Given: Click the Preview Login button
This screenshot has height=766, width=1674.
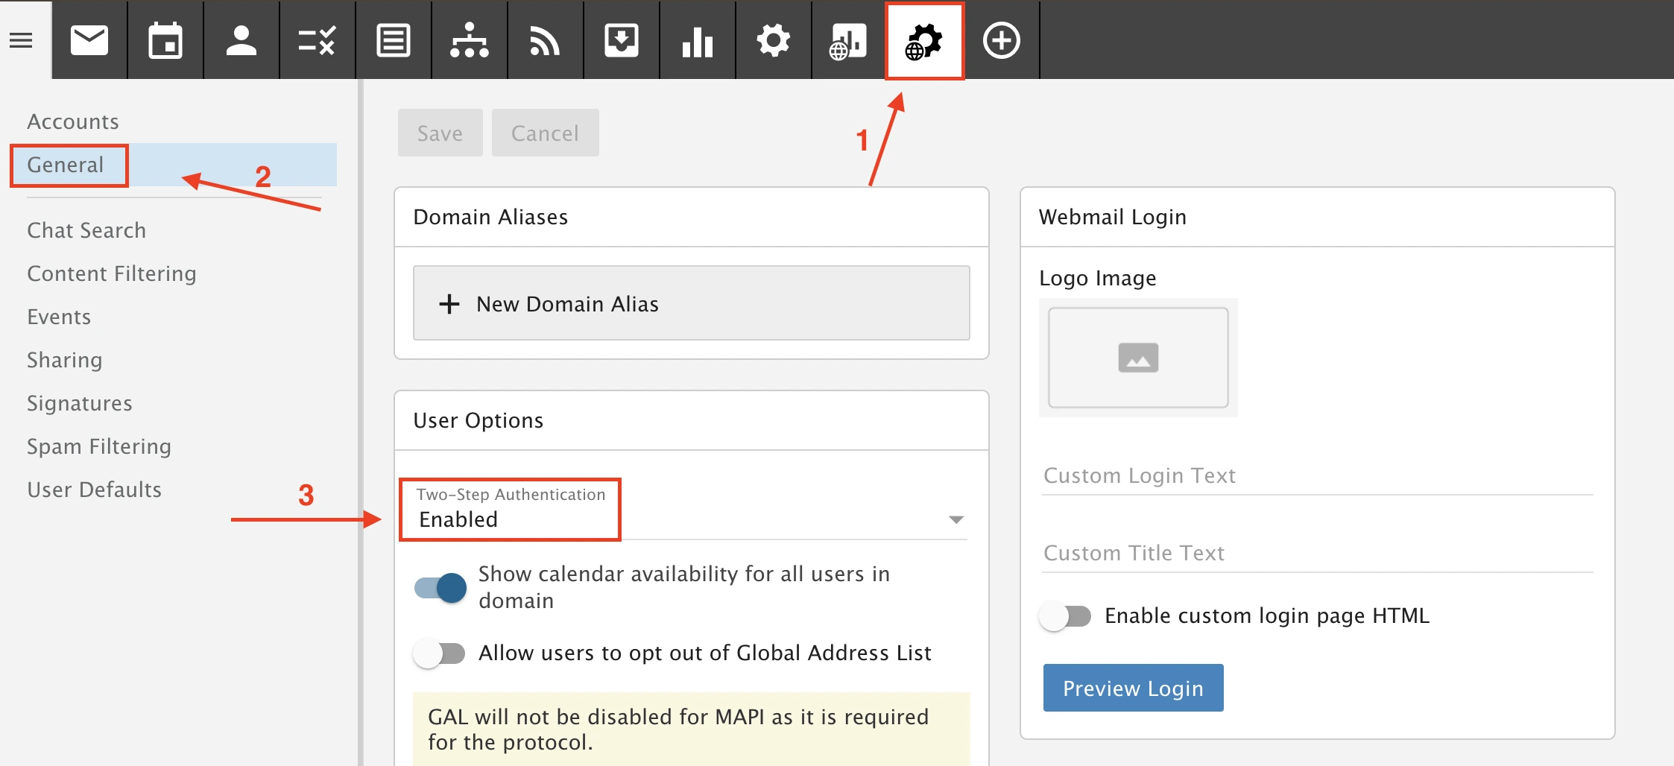Looking at the screenshot, I should point(1132,688).
